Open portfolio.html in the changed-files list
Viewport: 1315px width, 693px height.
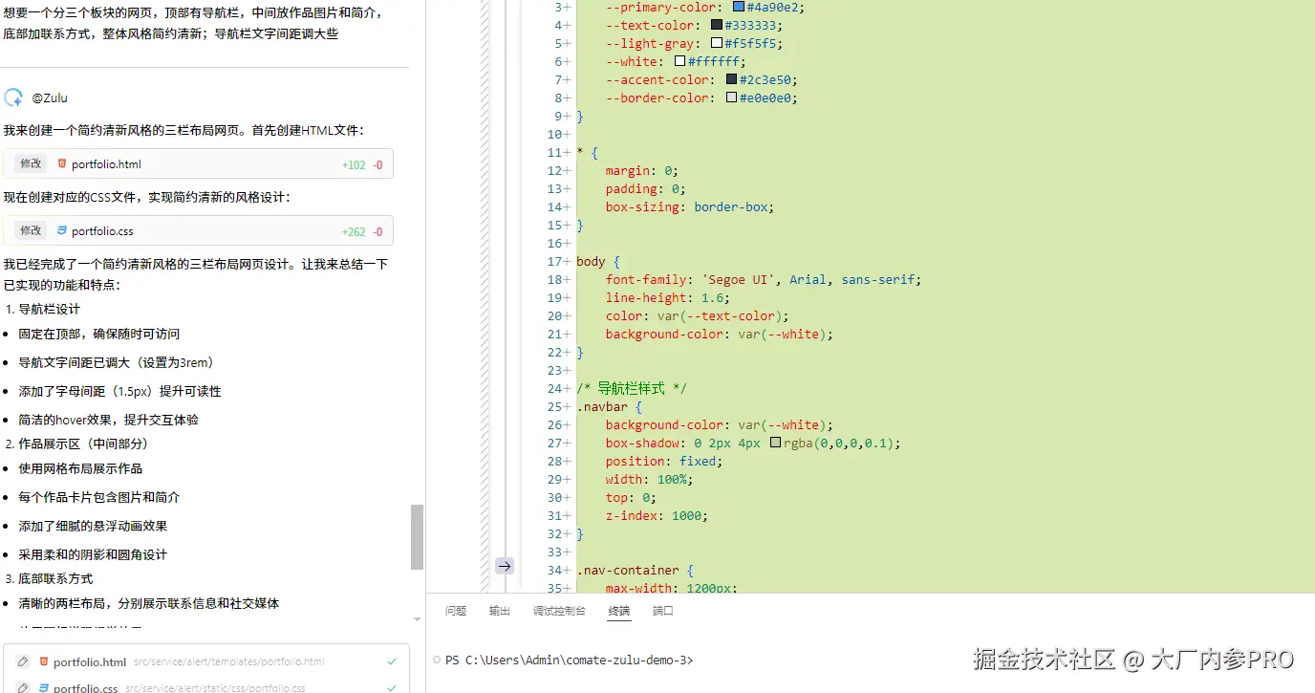[90, 661]
